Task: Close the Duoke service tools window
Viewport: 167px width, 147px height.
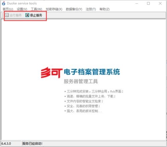Action: point(160,3)
